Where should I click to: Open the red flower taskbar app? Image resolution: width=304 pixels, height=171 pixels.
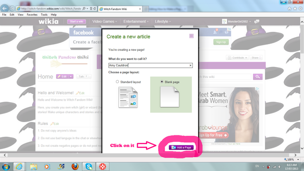tap(103, 167)
